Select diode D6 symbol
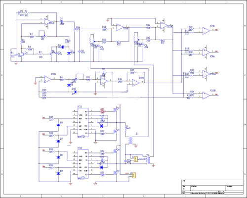The height and width of the screenshot is (198, 247). click(58, 157)
